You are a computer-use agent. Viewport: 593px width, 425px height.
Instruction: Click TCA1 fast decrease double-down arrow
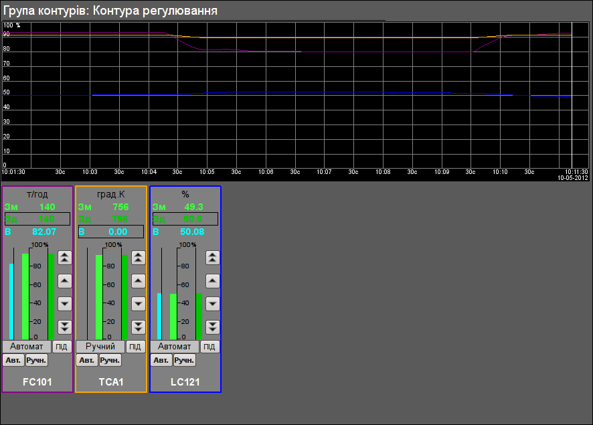[139, 327]
